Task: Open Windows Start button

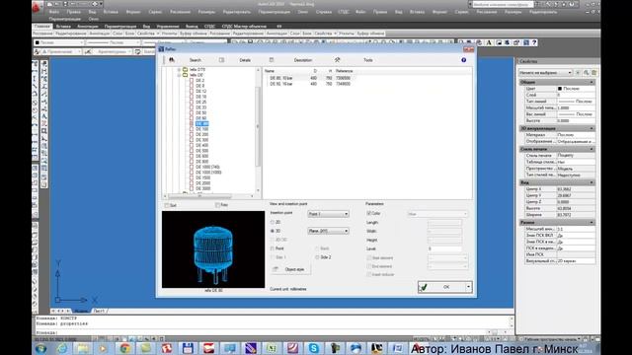Action: [x=40, y=348]
